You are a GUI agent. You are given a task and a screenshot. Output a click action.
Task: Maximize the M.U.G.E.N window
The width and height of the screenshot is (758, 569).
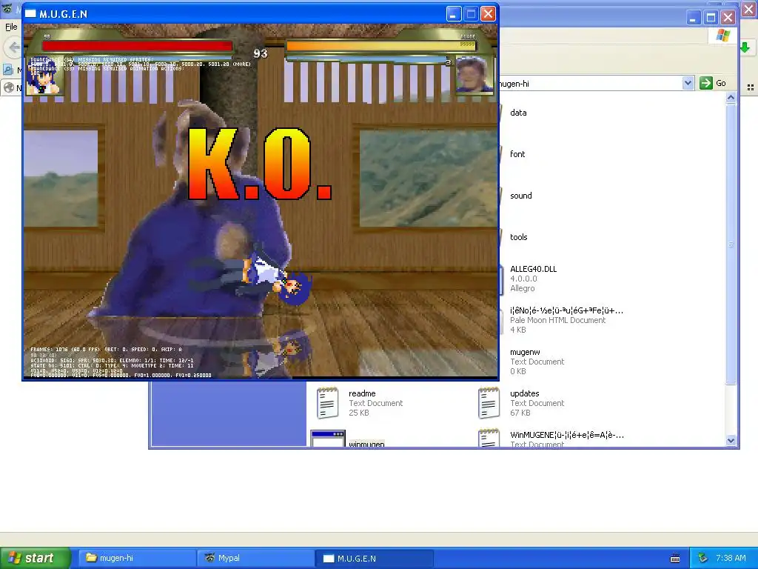(471, 14)
